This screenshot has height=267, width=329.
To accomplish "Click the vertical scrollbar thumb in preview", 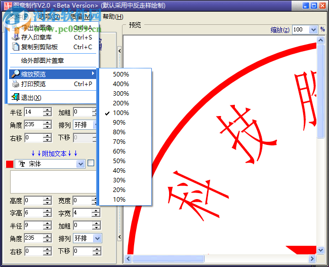I will click(x=320, y=91).
